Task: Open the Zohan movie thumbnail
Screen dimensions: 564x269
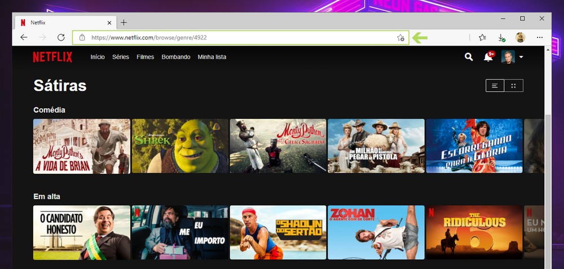Action: pyautogui.click(x=376, y=233)
